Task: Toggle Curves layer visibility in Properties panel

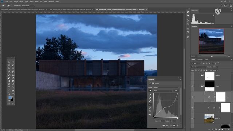Action: [174, 126]
